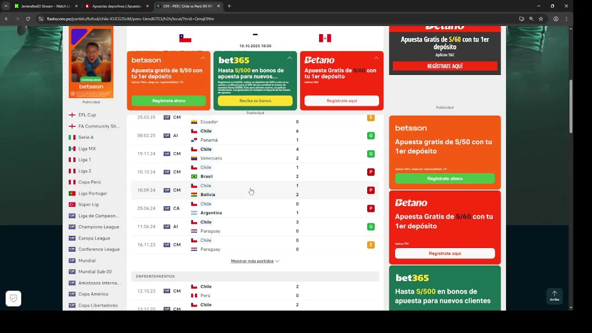
Task: Open the 25.06.24 Chile vs Argentina match
Action: [255, 209]
